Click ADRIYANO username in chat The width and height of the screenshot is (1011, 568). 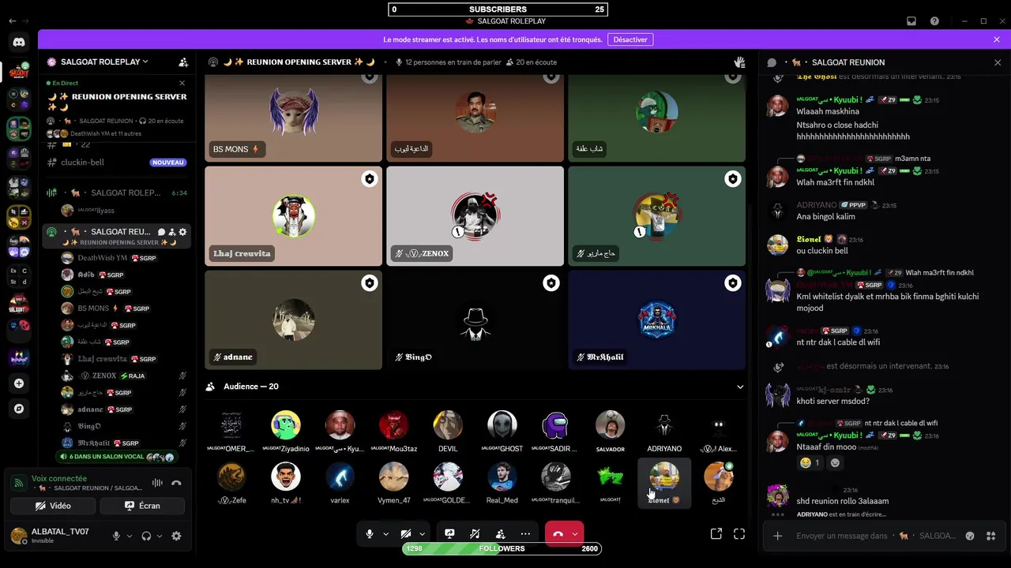pos(817,205)
